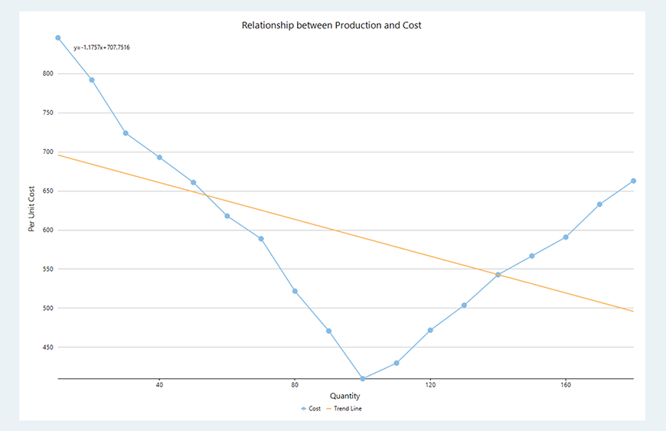Viewport: 666px width, 431px height.
Task: Toggle the Cost series legend entry
Action: click(x=311, y=409)
